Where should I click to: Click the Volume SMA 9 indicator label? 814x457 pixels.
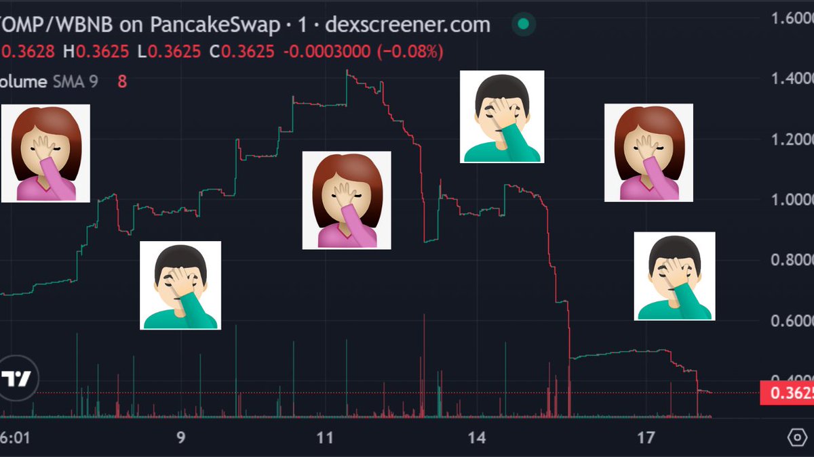coord(49,82)
